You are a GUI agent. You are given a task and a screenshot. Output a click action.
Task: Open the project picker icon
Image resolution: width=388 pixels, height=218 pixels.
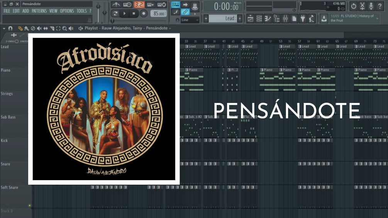click(x=294, y=19)
